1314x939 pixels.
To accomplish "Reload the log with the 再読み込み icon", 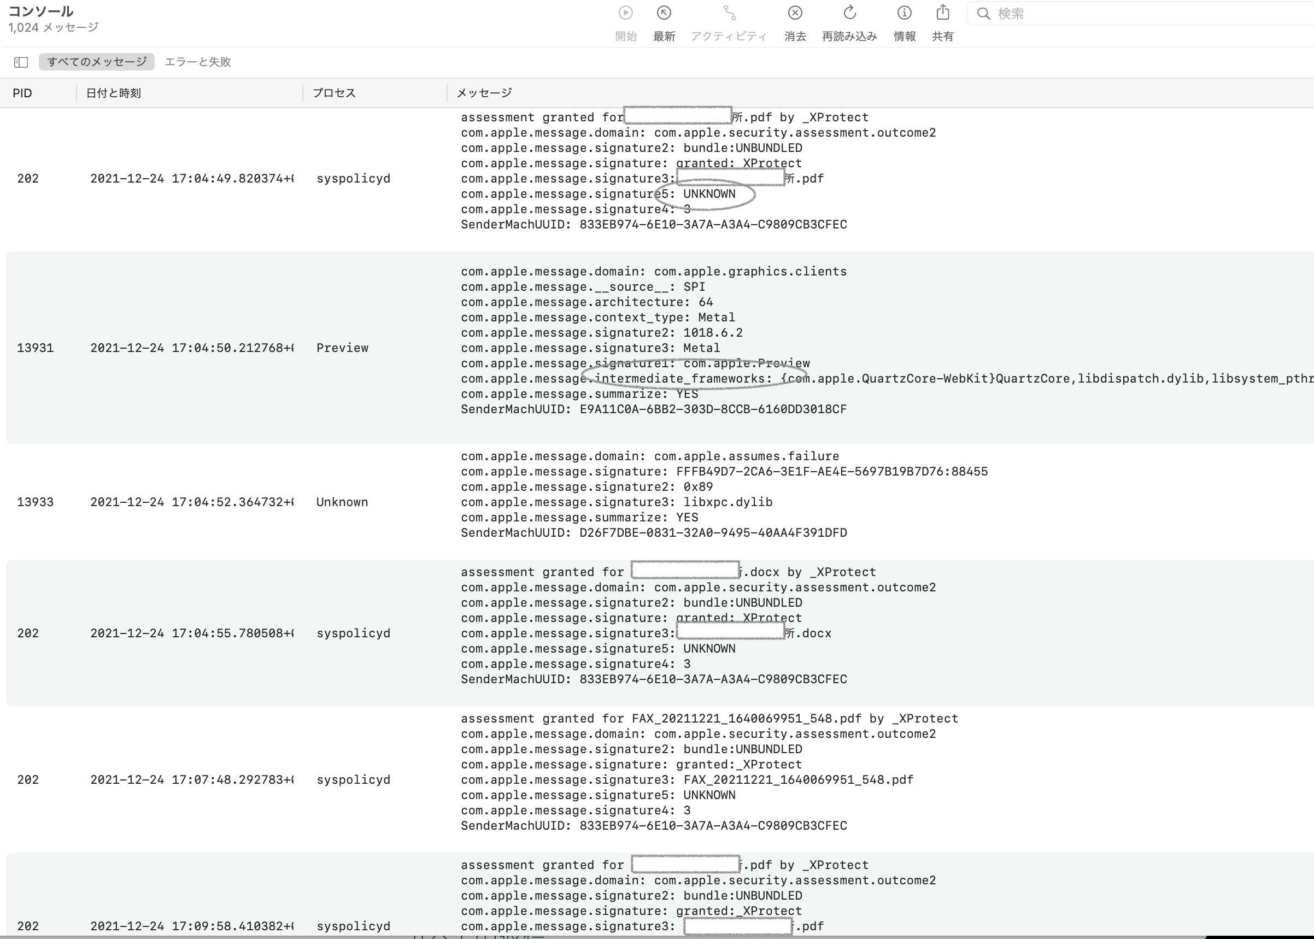I will [849, 13].
